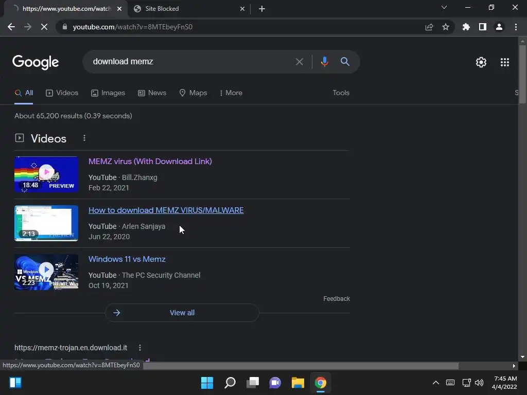Open Google quick settings gear
The height and width of the screenshot is (395, 527).
481,62
